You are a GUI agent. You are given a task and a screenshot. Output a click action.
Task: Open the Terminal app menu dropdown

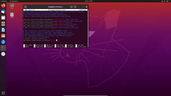(x=14, y=1)
